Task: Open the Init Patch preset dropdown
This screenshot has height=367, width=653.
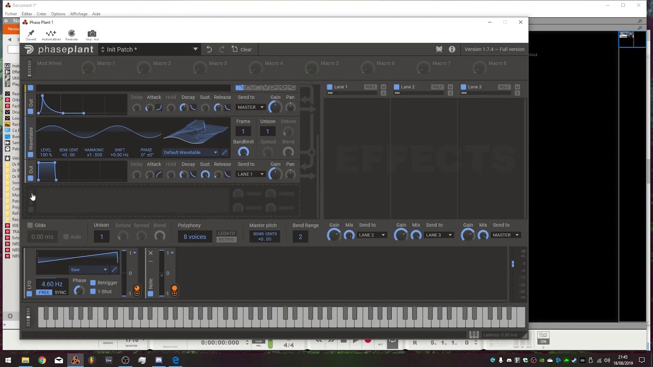Action: [x=195, y=49]
